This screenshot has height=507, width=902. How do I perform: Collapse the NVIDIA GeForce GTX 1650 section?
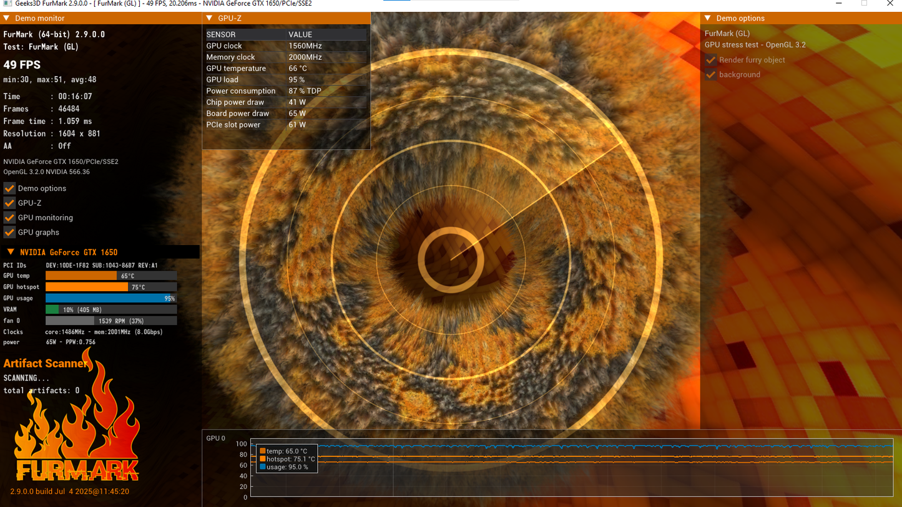11,252
